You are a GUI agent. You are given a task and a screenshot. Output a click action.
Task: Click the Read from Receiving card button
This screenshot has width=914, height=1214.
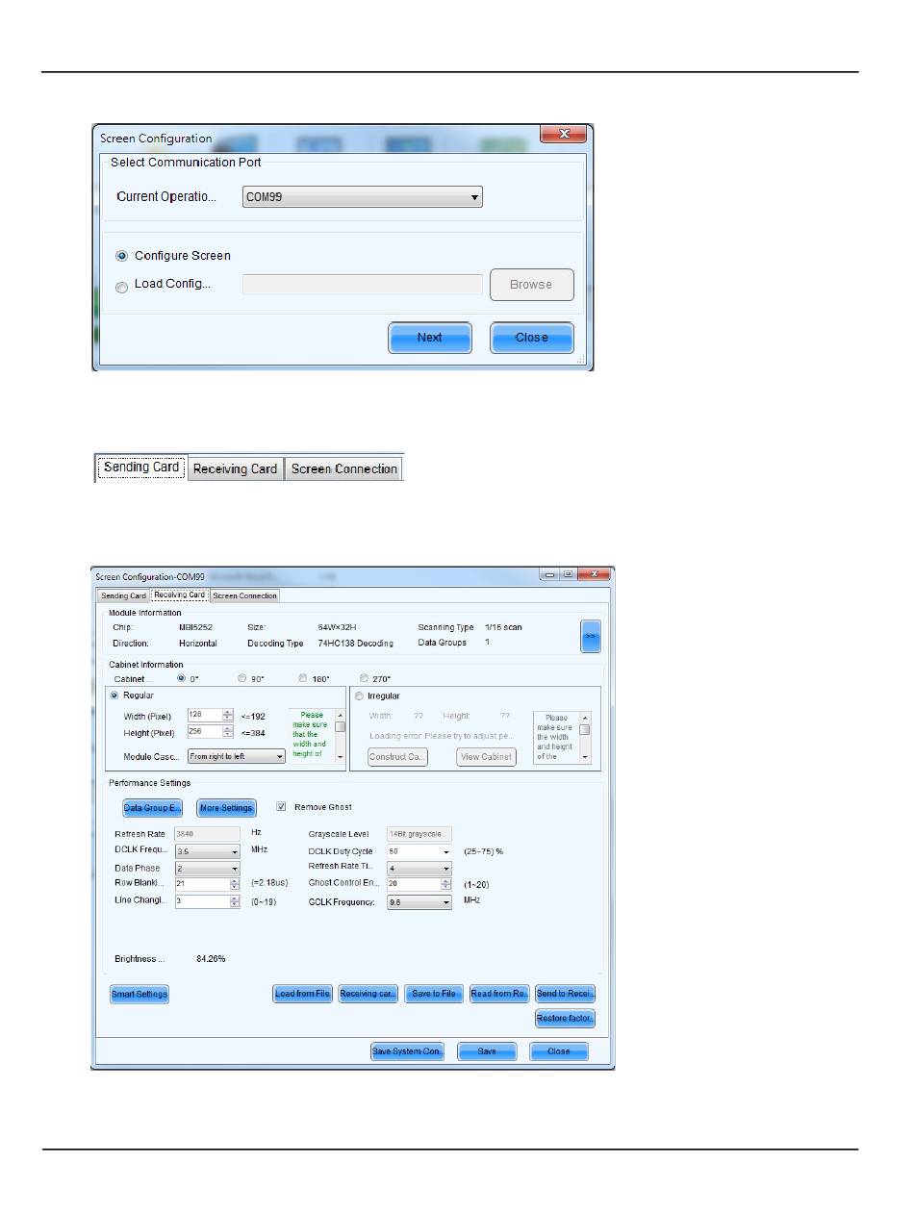tap(499, 994)
